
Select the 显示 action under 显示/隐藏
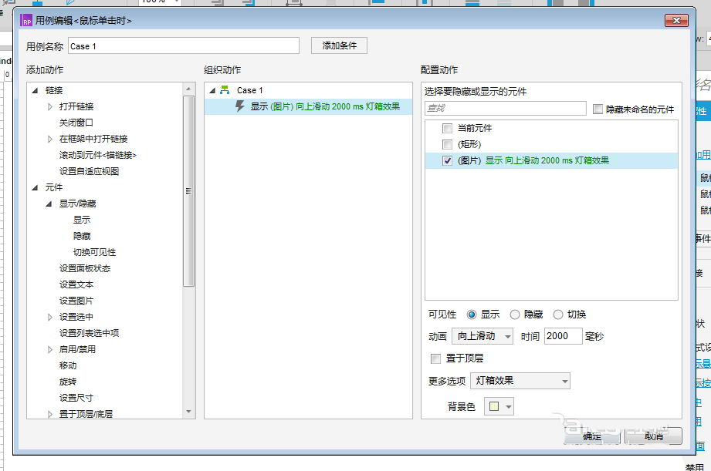[x=82, y=220]
